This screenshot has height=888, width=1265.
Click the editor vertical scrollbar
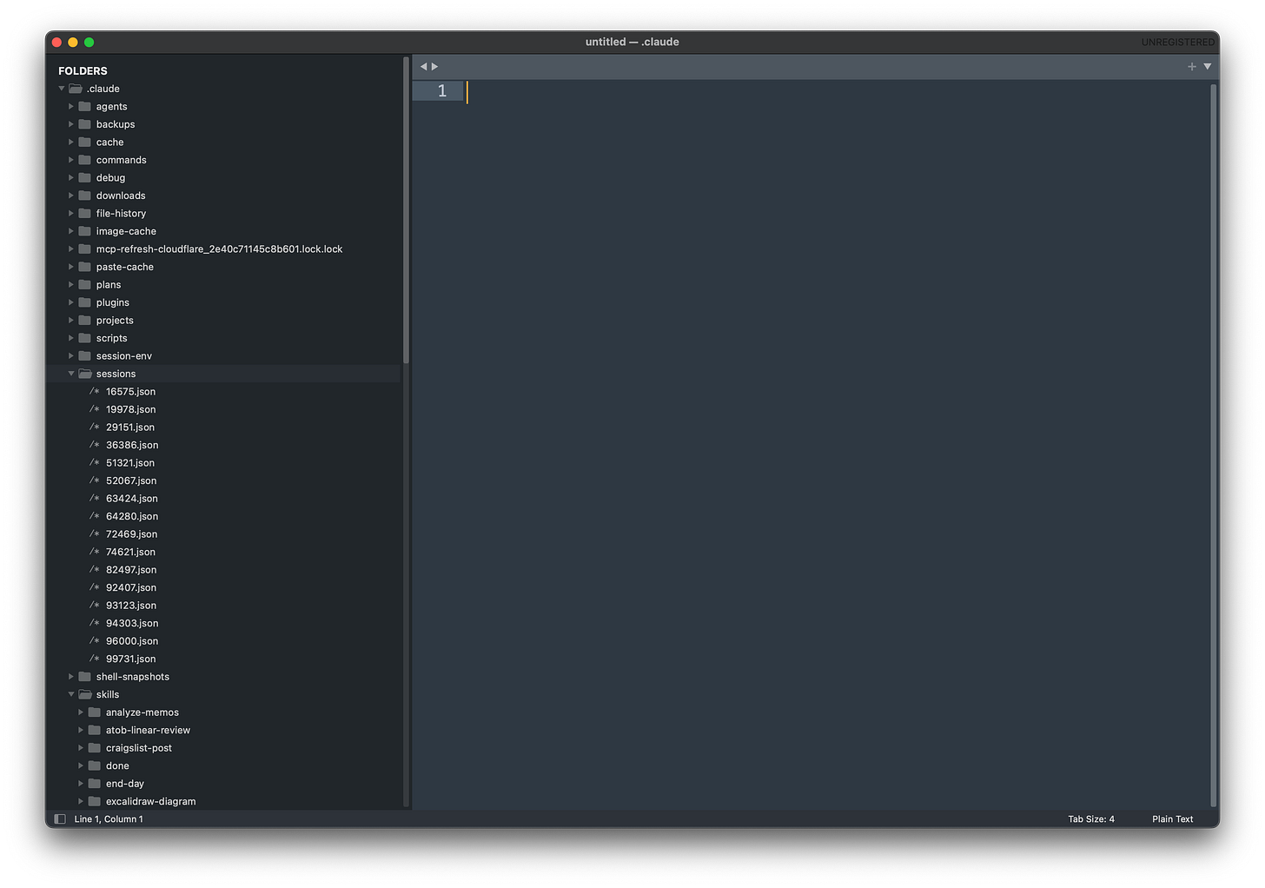[1213, 445]
